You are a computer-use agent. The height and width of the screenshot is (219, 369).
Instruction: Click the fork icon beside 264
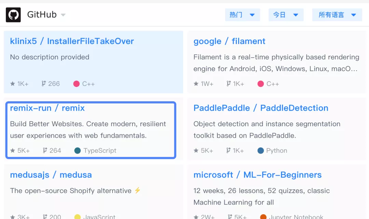pos(45,150)
